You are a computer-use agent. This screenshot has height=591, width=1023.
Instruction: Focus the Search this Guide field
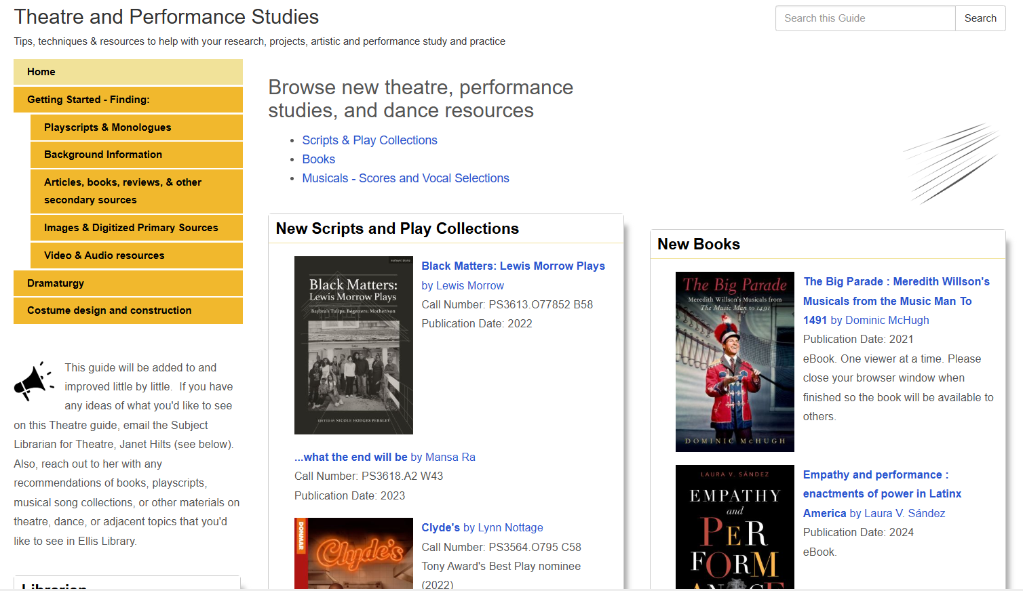click(x=865, y=18)
